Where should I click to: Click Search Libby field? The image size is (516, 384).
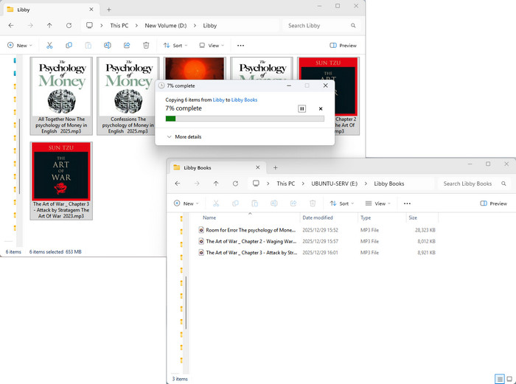click(x=321, y=25)
